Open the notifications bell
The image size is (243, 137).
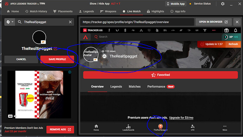[236, 30]
